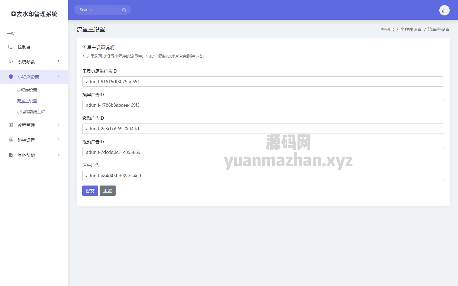Click the 其他帮助 file icon
This screenshot has height=286, width=458.
(x=11, y=155)
